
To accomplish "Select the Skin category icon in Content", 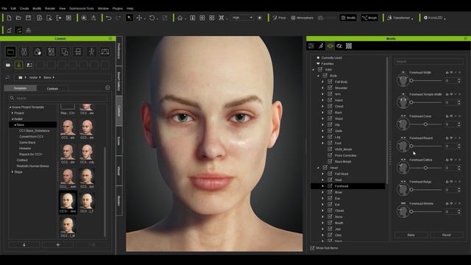I will 38,52.
